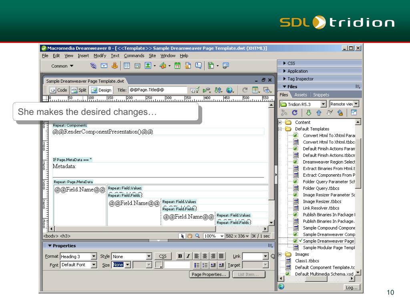Open the Format Heading 3 dropdown

click(x=94, y=257)
